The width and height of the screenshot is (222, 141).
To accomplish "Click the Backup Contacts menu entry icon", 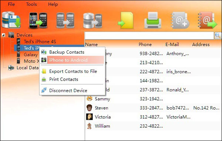I will [x=44, y=52].
